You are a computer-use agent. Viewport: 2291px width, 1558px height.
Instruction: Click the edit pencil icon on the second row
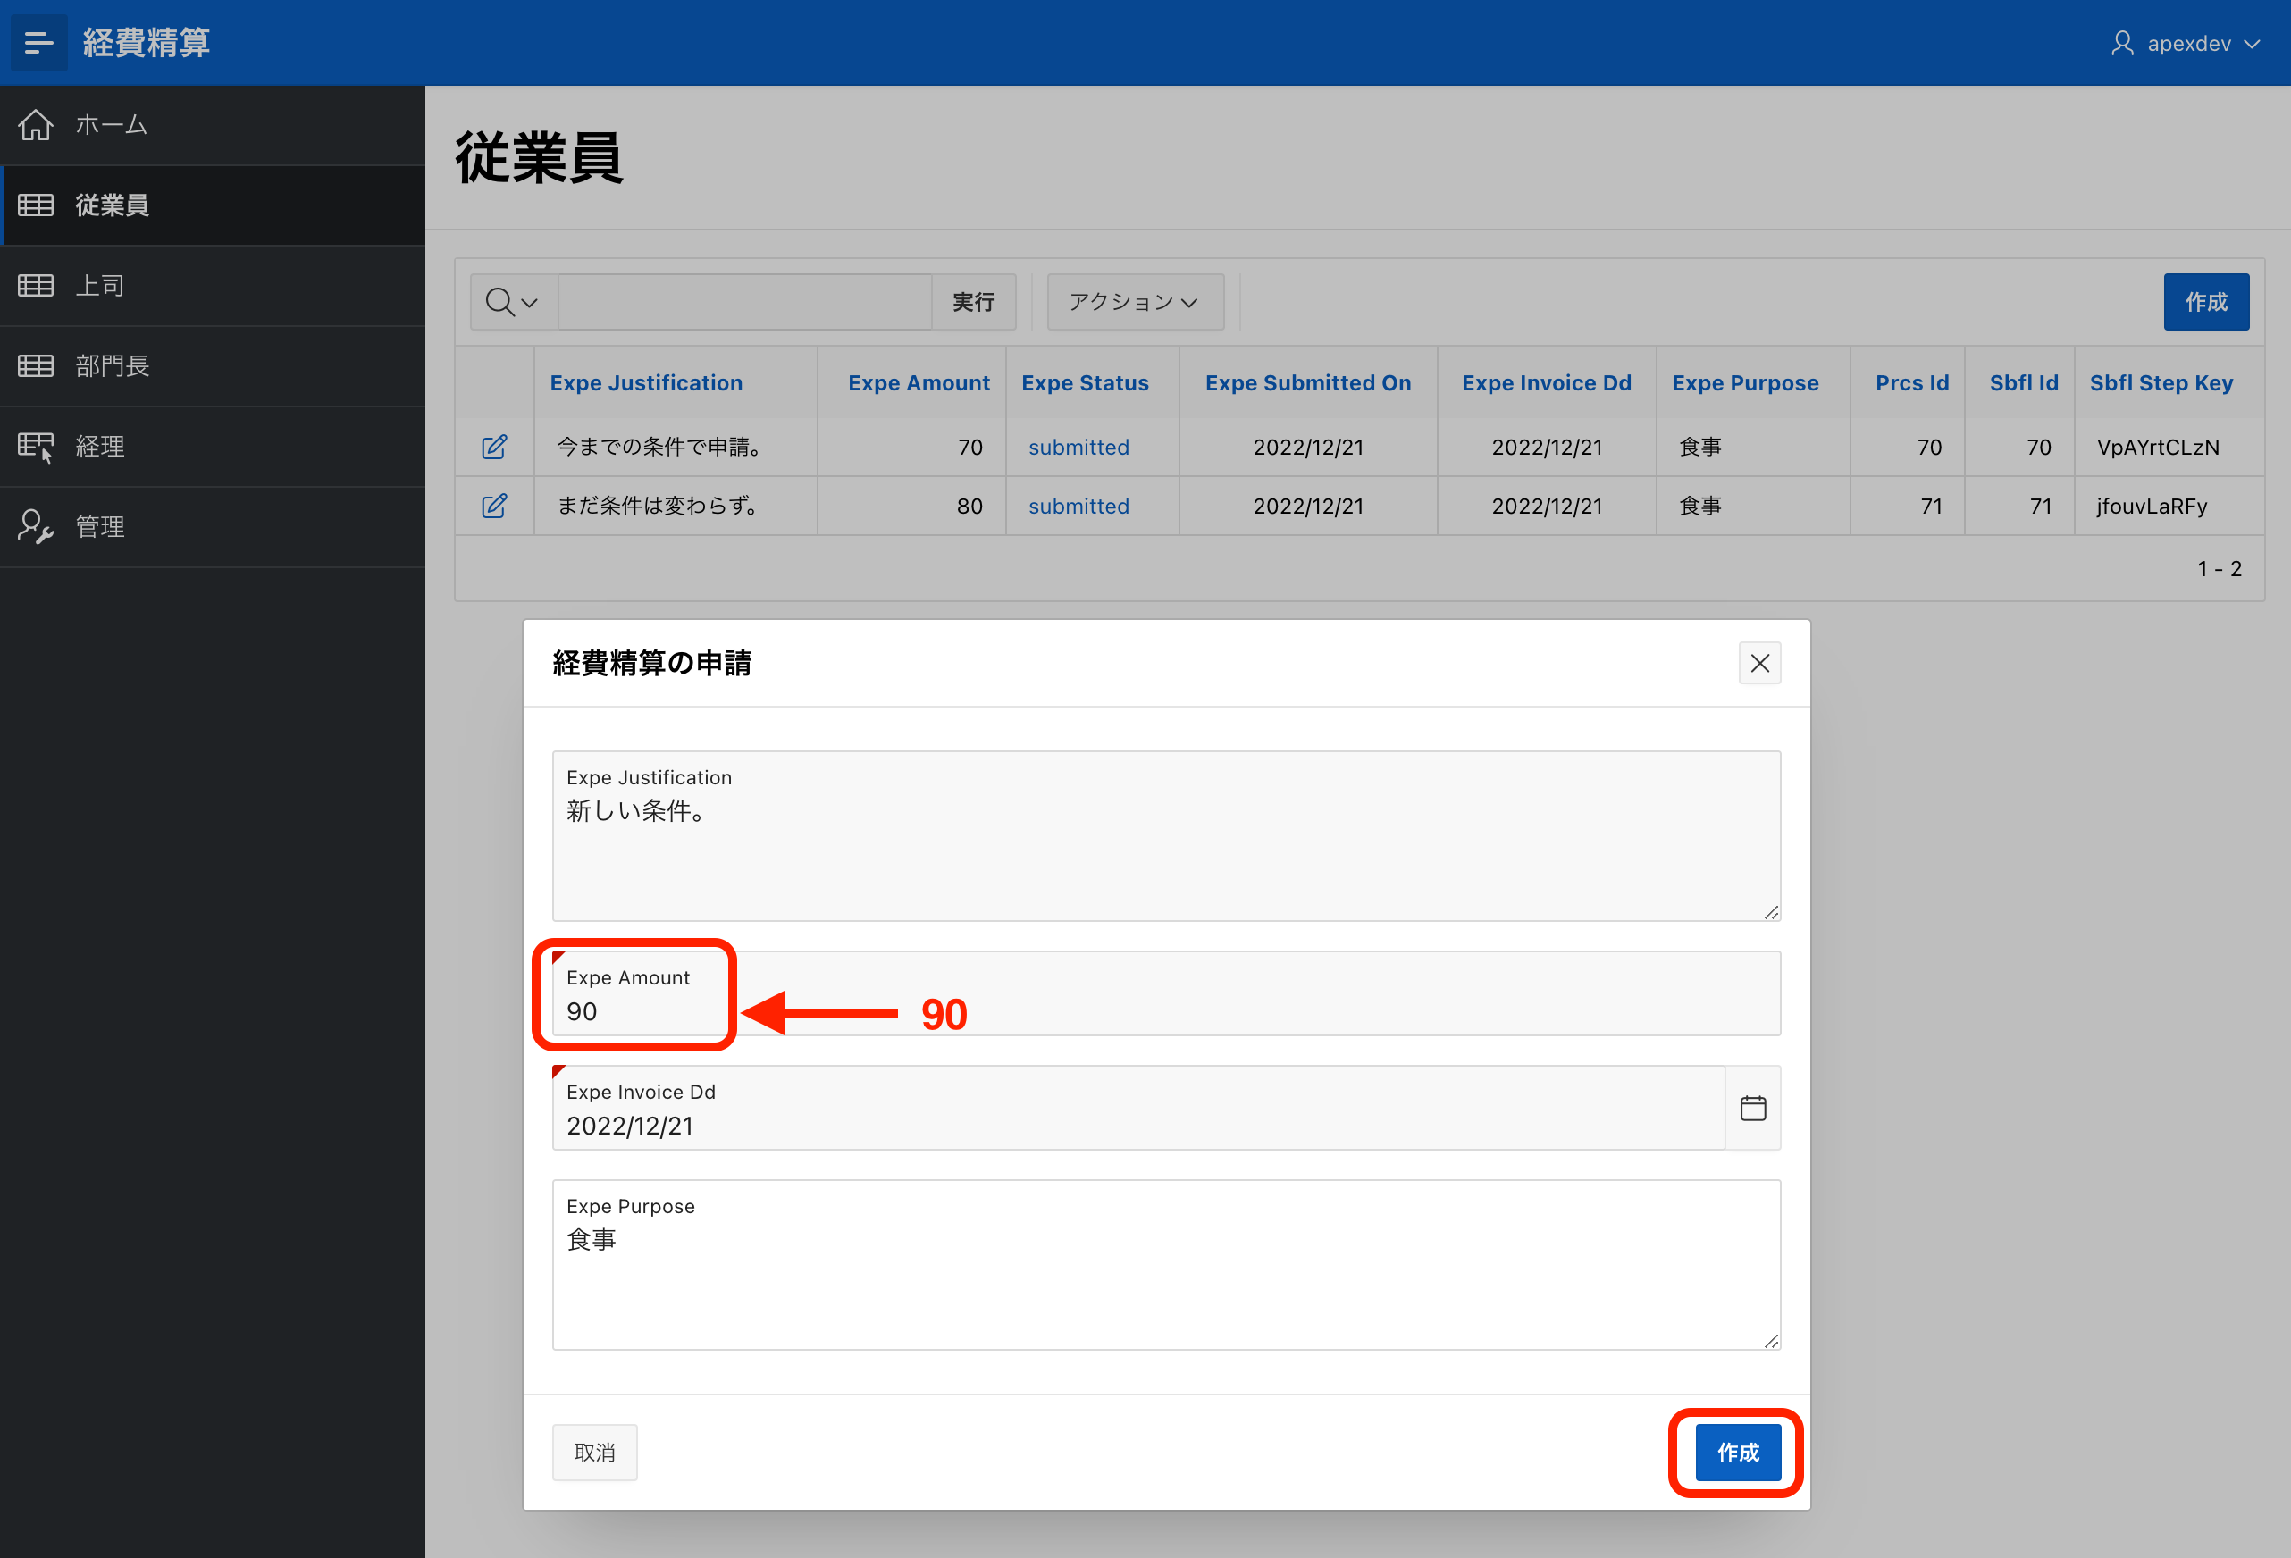coord(494,507)
